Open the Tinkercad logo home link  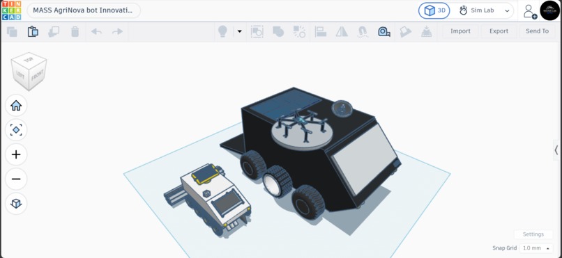coord(11,10)
